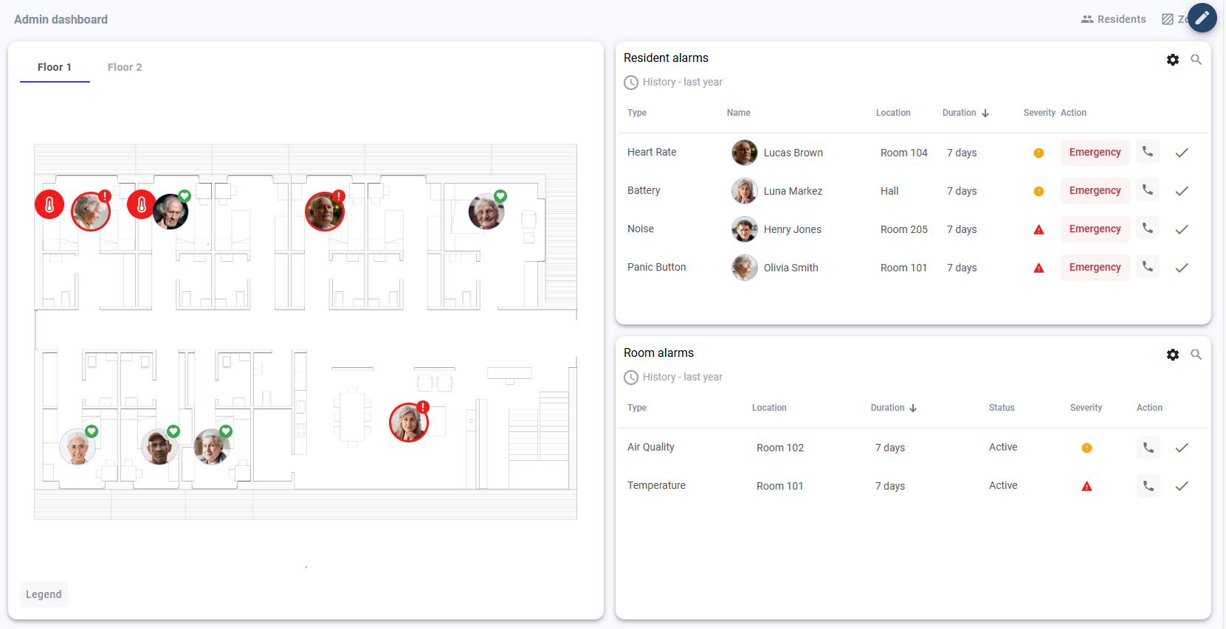Sort Resident alarms by Duration

click(x=965, y=113)
